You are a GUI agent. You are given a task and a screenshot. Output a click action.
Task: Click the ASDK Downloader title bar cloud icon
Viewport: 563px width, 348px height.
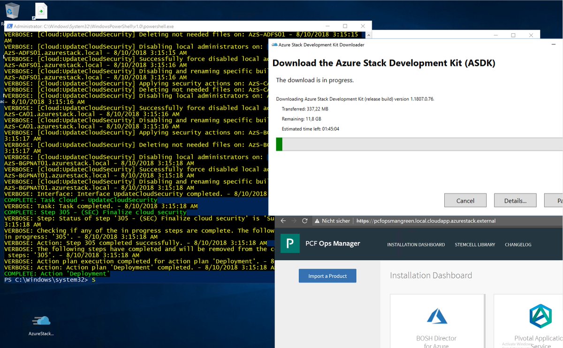tap(274, 45)
